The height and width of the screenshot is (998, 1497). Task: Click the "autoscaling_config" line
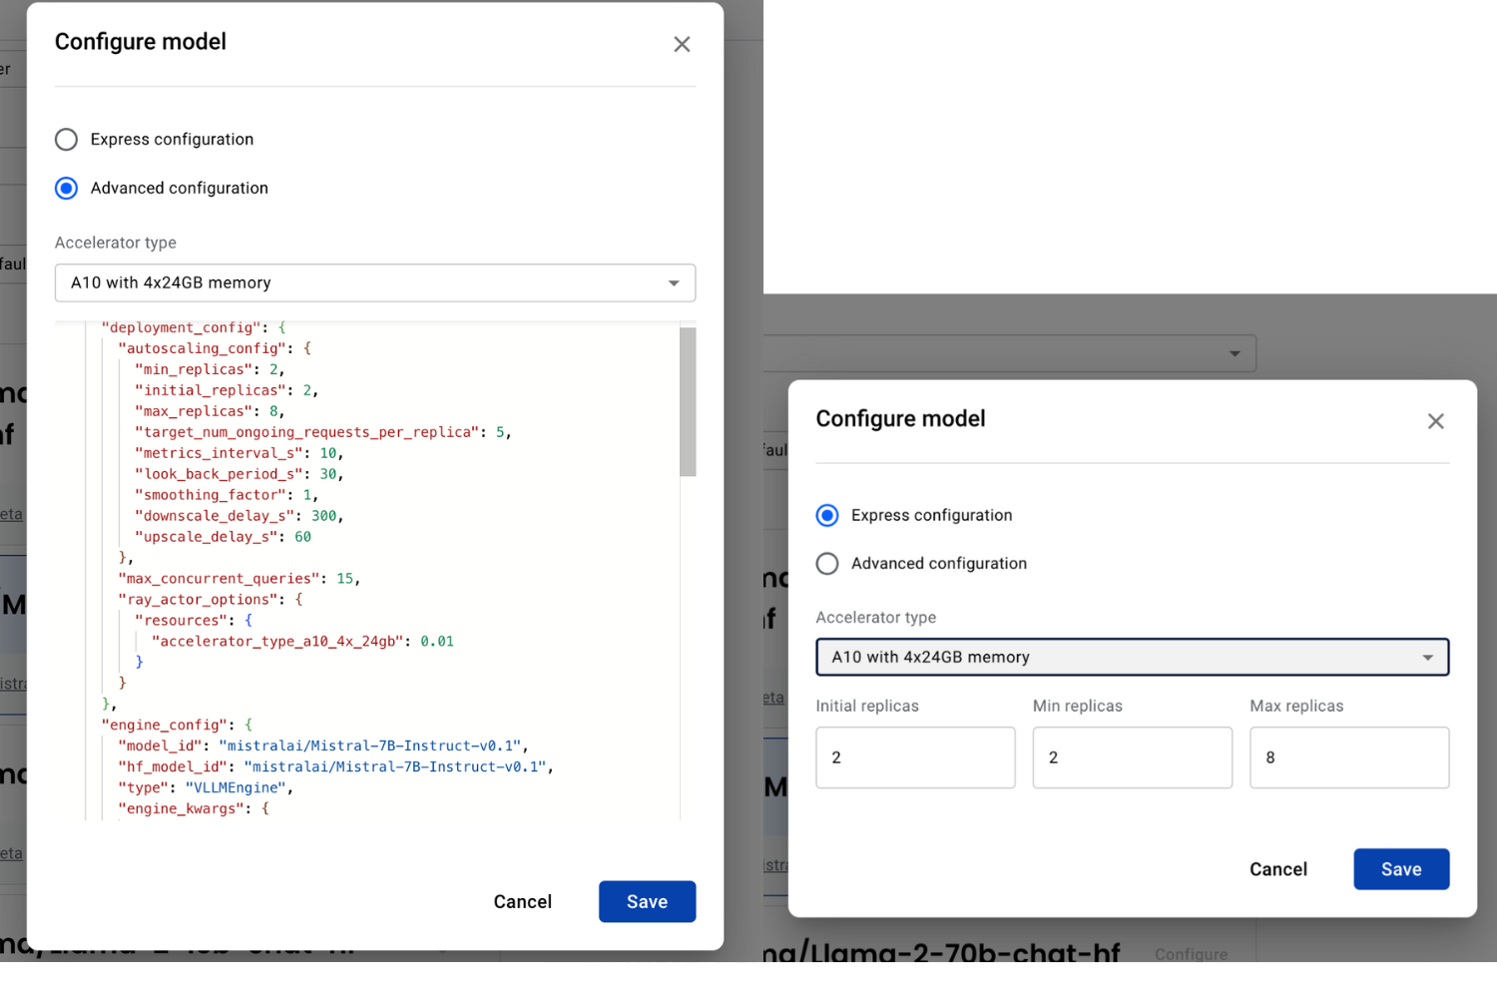pos(215,348)
